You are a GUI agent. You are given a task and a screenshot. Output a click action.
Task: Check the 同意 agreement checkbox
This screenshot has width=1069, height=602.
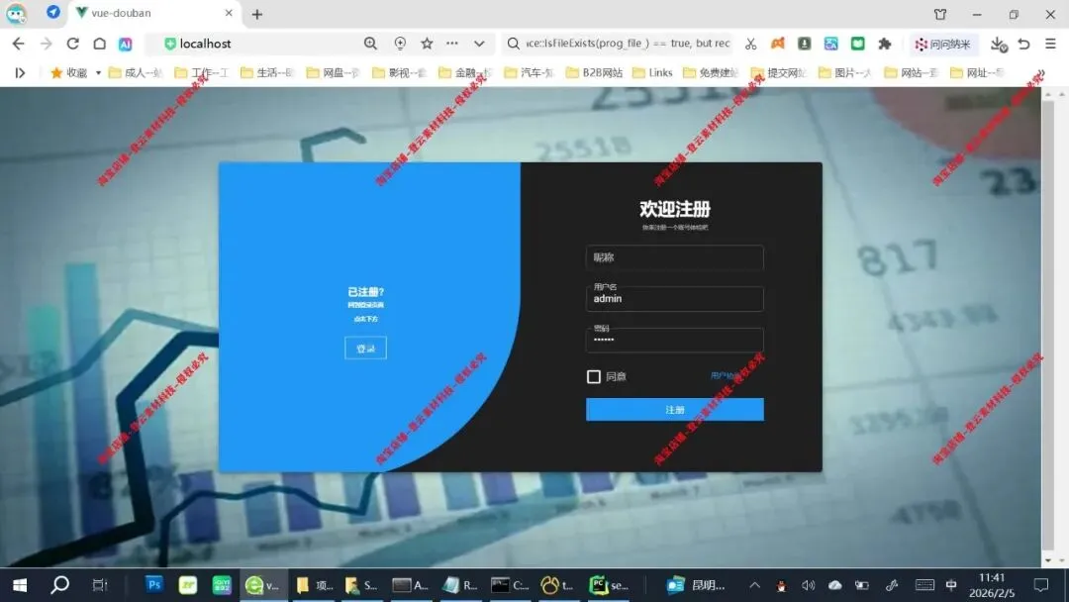tap(593, 376)
